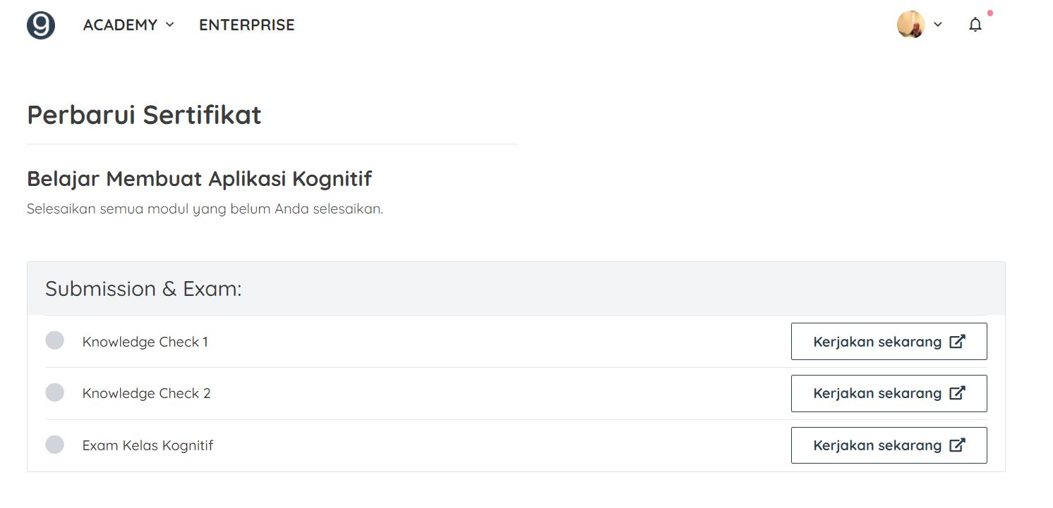Start Knowledge Check 1 via Kerjakan sekarang
The height and width of the screenshot is (508, 1053).
click(889, 342)
